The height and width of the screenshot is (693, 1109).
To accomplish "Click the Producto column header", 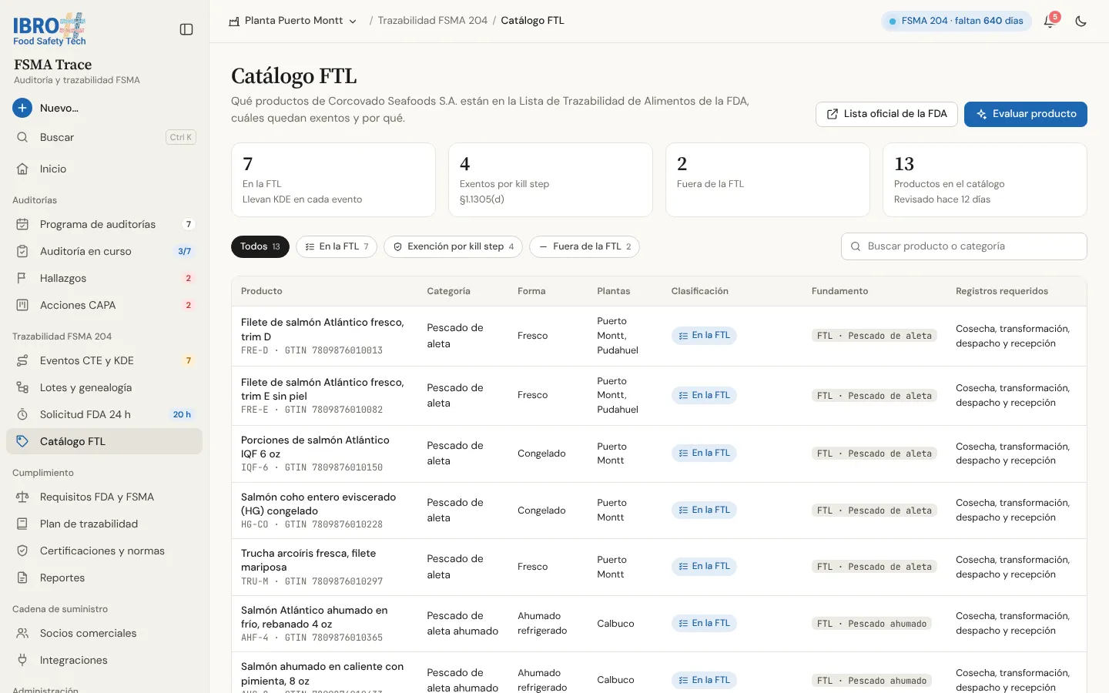I will [x=262, y=291].
